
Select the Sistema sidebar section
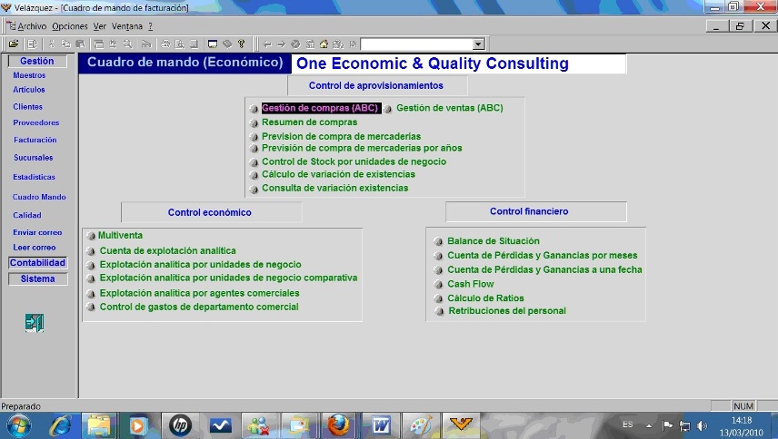coord(37,278)
